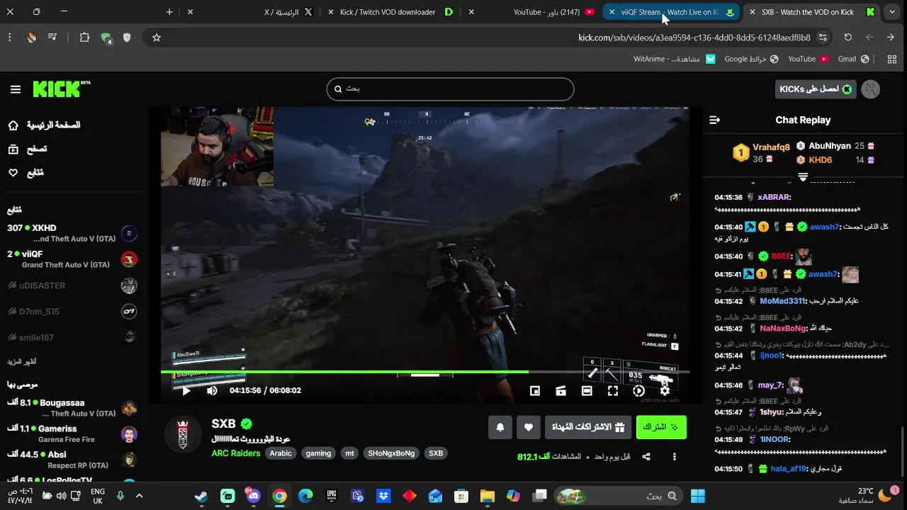Open Discord from the taskbar
The width and height of the screenshot is (907, 510).
coord(254,496)
